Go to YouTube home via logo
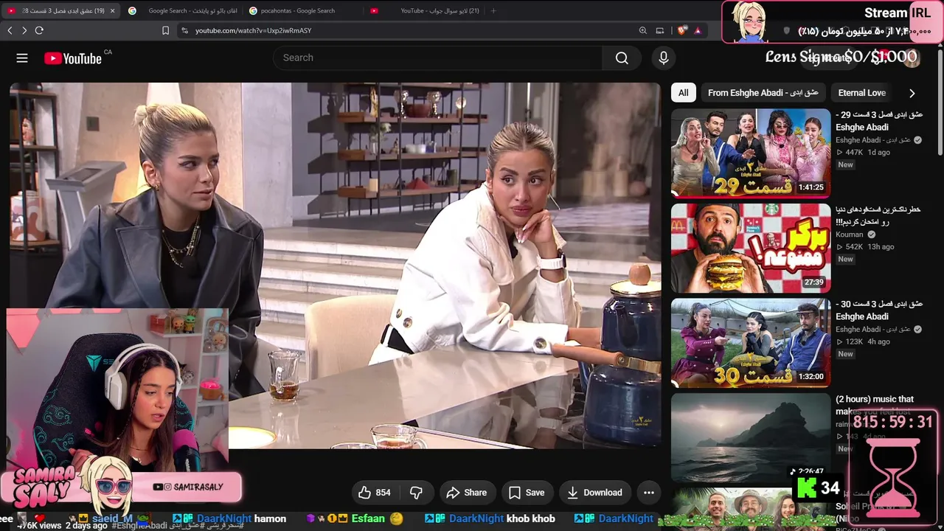944x531 pixels. point(73,58)
